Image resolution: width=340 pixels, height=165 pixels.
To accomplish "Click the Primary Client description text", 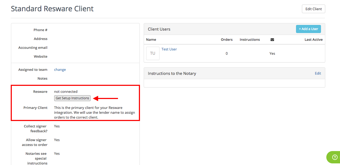I will [x=94, y=112].
